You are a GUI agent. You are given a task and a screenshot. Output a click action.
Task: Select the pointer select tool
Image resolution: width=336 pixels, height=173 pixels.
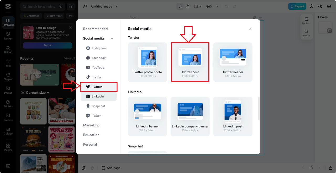180,7
